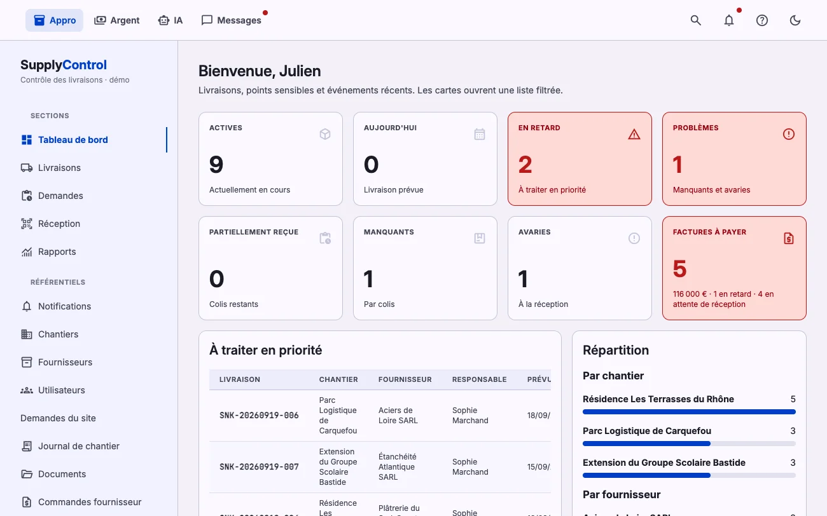Click the help question mark icon
This screenshot has width=827, height=516.
click(x=762, y=20)
